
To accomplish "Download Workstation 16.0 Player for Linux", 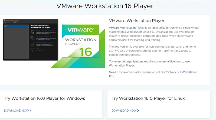I will pos(124,111).
